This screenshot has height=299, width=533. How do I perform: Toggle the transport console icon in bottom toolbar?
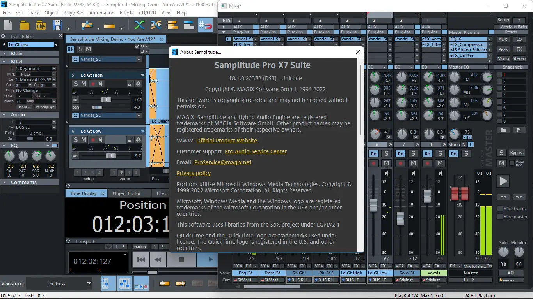point(141,283)
